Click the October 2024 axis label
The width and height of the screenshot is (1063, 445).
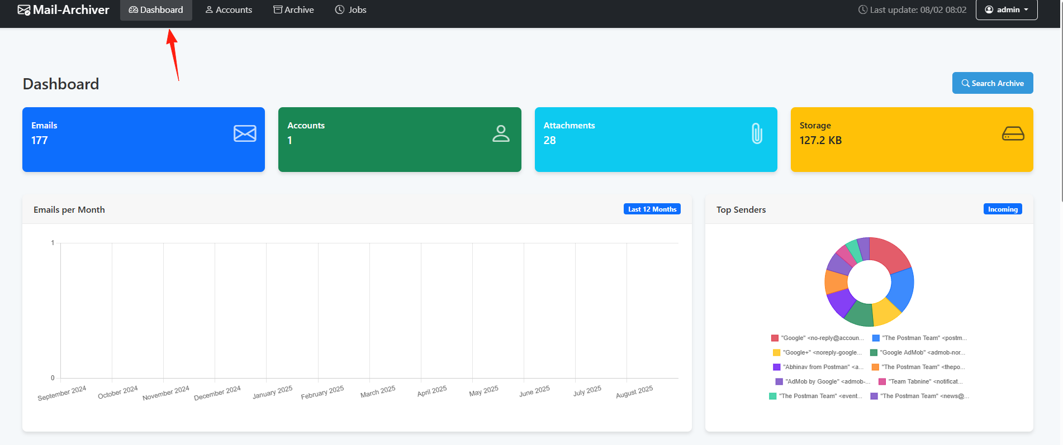(x=118, y=393)
